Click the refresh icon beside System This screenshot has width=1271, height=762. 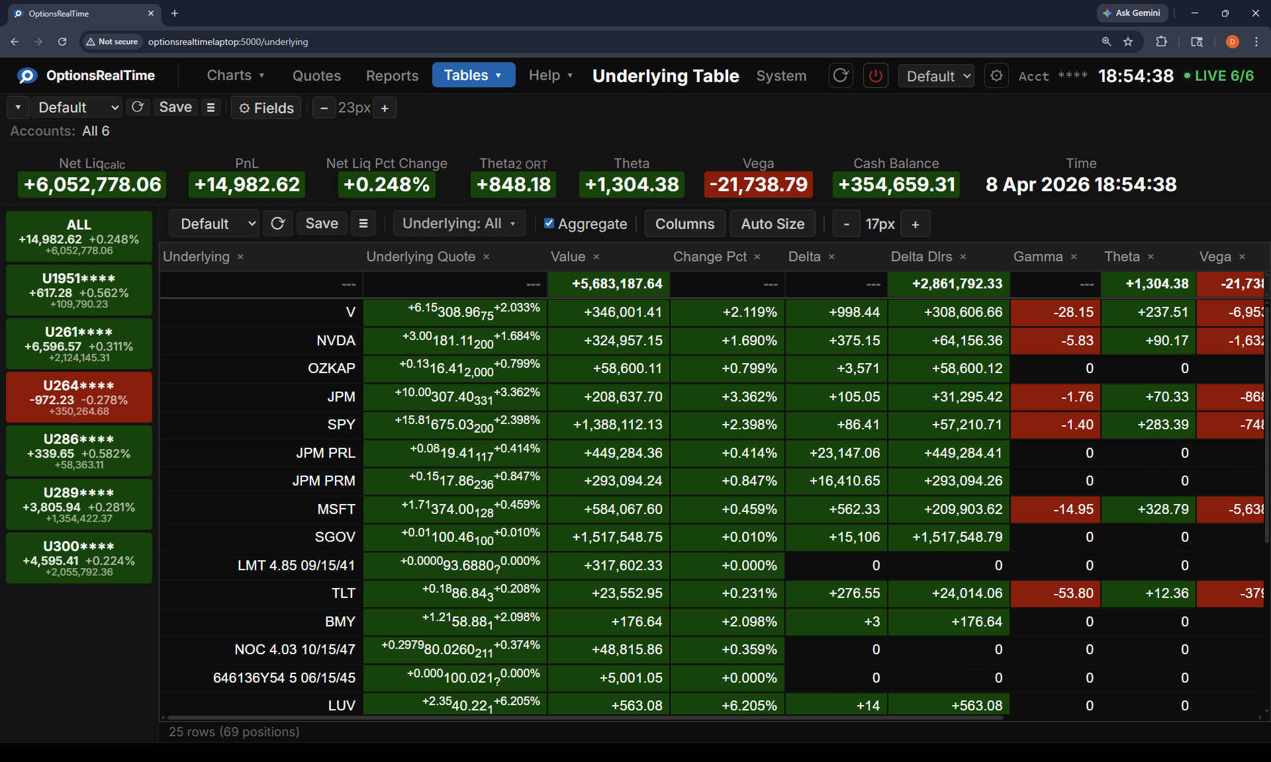click(x=841, y=75)
